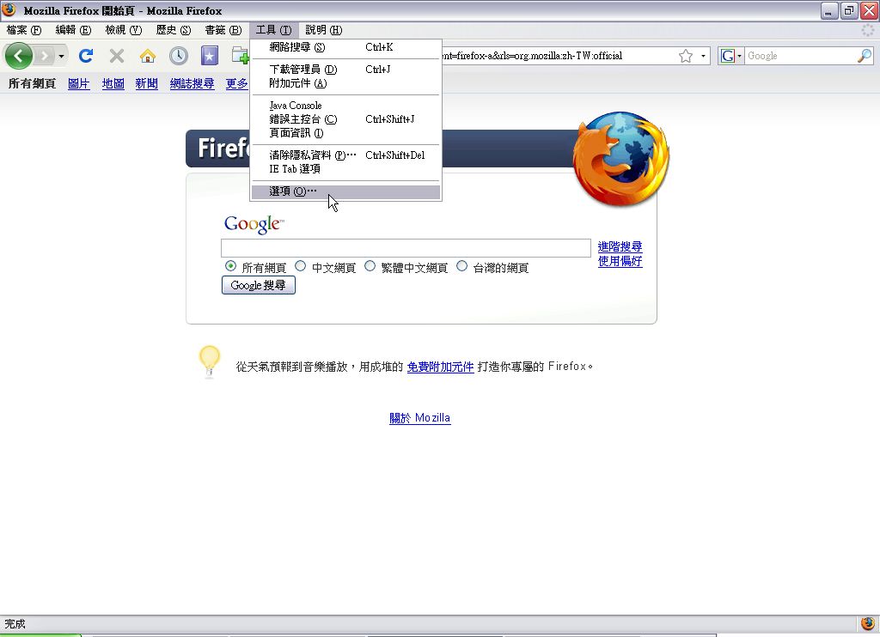Open the 歷史 (S) menu
880x637 pixels.
(x=174, y=30)
